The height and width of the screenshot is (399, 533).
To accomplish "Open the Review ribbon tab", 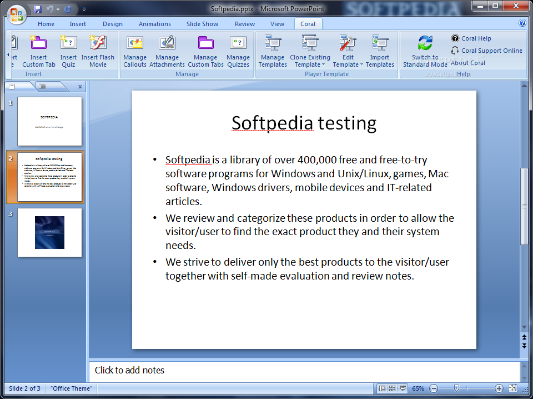I will click(245, 24).
